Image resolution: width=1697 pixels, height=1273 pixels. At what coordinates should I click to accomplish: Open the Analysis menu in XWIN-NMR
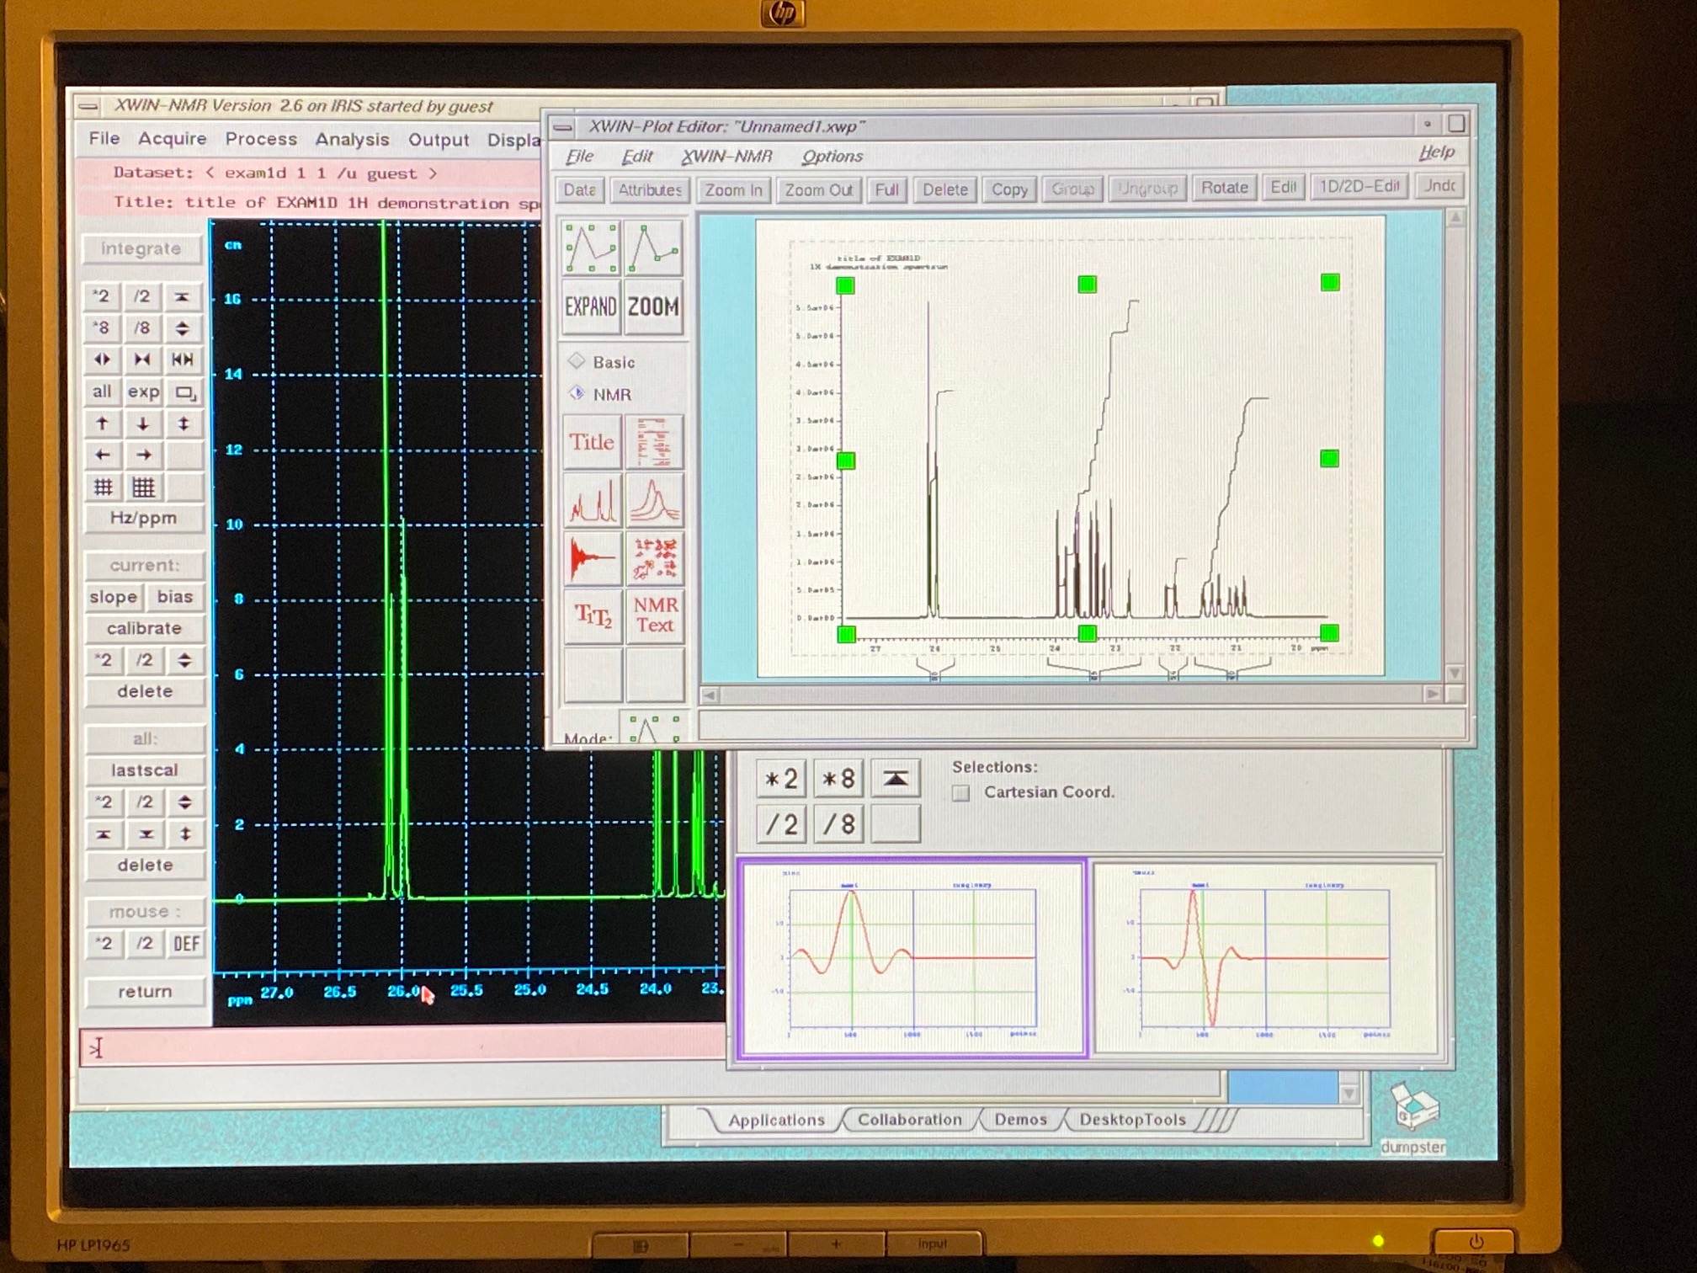(352, 140)
